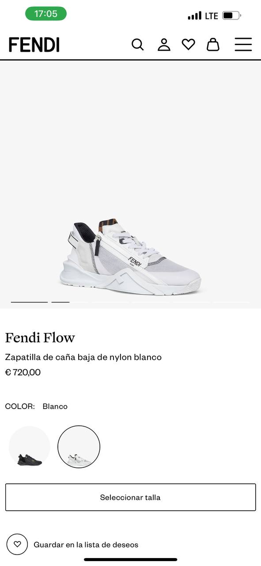Screen dimensions: 261x566
Task: Open the wishlist heart icon in header
Action: tap(189, 45)
